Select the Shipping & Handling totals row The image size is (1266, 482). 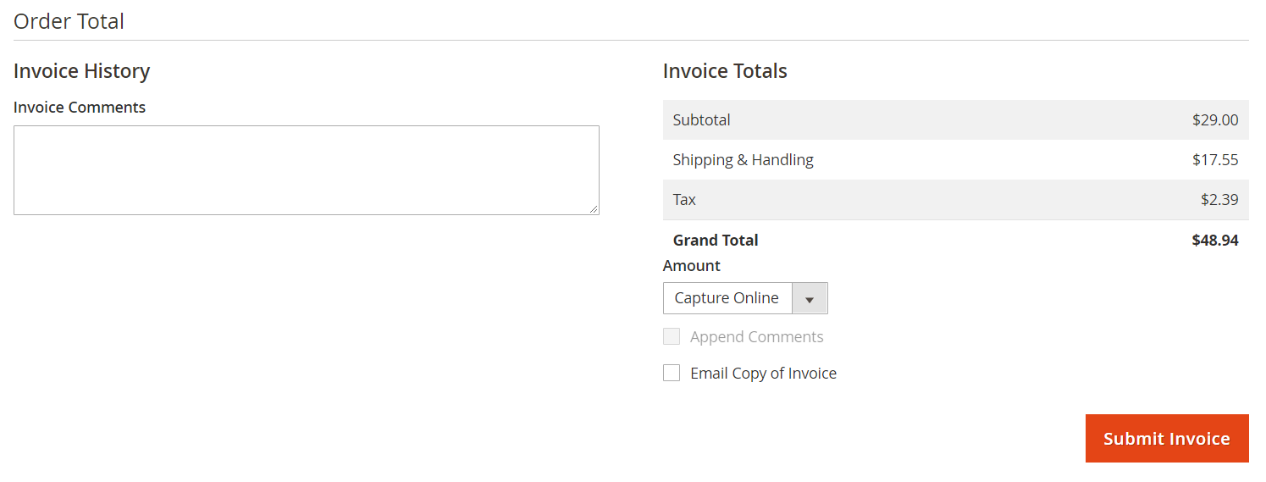tap(955, 160)
